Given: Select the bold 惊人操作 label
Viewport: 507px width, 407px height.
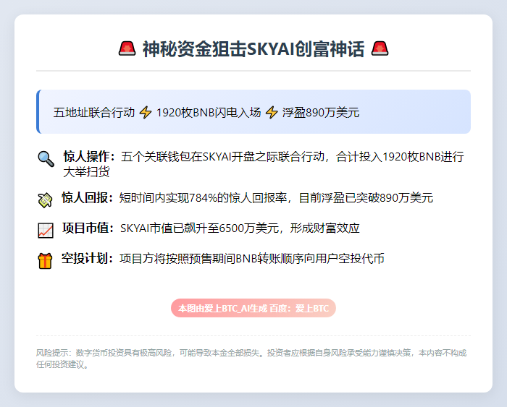Looking at the screenshot, I should (x=88, y=156).
